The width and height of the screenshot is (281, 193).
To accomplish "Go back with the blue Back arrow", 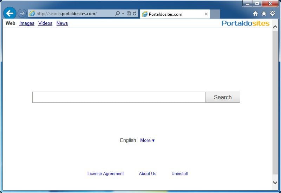I will click(10, 13).
